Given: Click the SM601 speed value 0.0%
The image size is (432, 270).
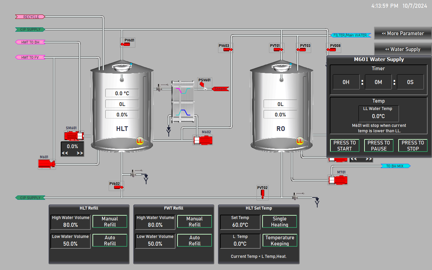Looking at the screenshot, I should point(73,146).
